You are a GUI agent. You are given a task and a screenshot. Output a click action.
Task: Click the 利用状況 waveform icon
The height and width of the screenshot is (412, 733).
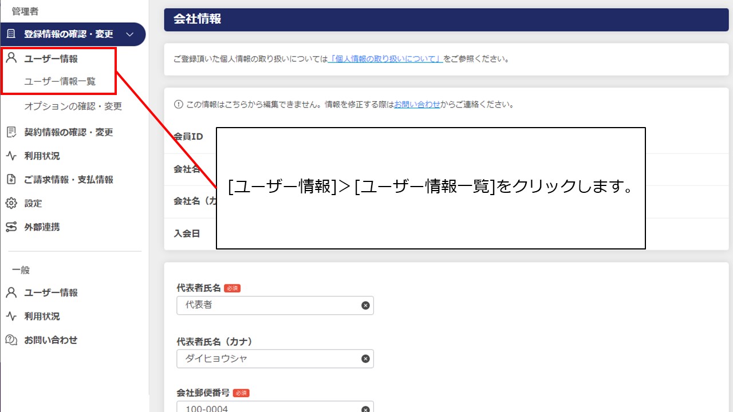tap(10, 155)
